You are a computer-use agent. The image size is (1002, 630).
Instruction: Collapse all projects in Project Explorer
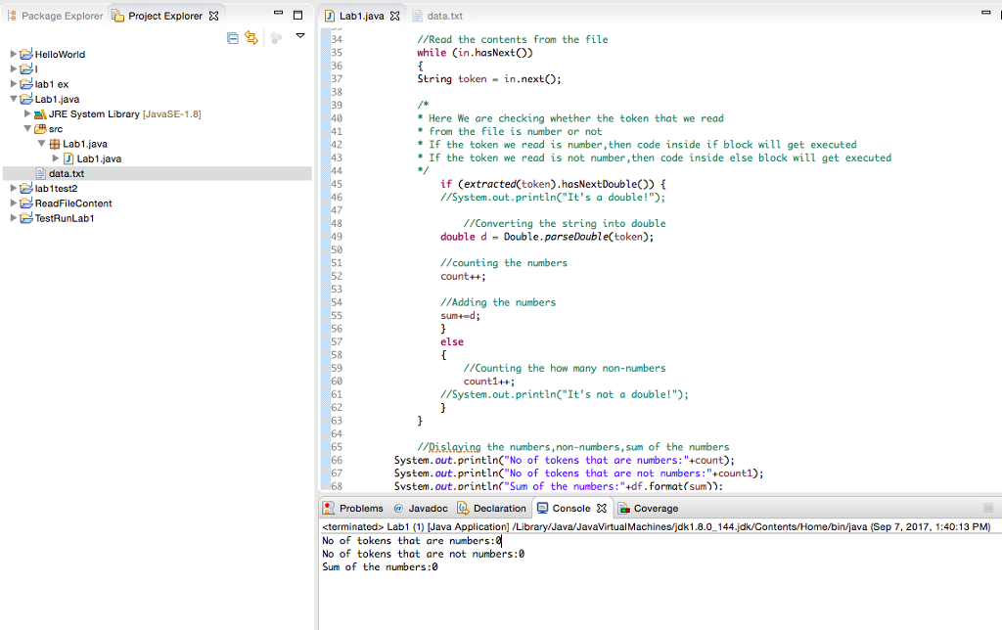[233, 37]
